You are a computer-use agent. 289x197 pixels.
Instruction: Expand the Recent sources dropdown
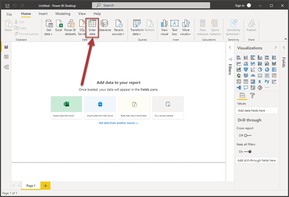point(118,28)
